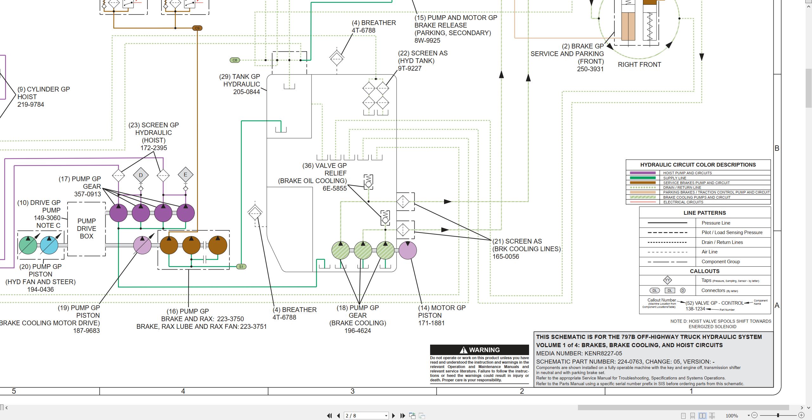Screen dimensions: 812x420
Task: Click the 'CALLOUTS' heading
Action: pyautogui.click(x=705, y=271)
